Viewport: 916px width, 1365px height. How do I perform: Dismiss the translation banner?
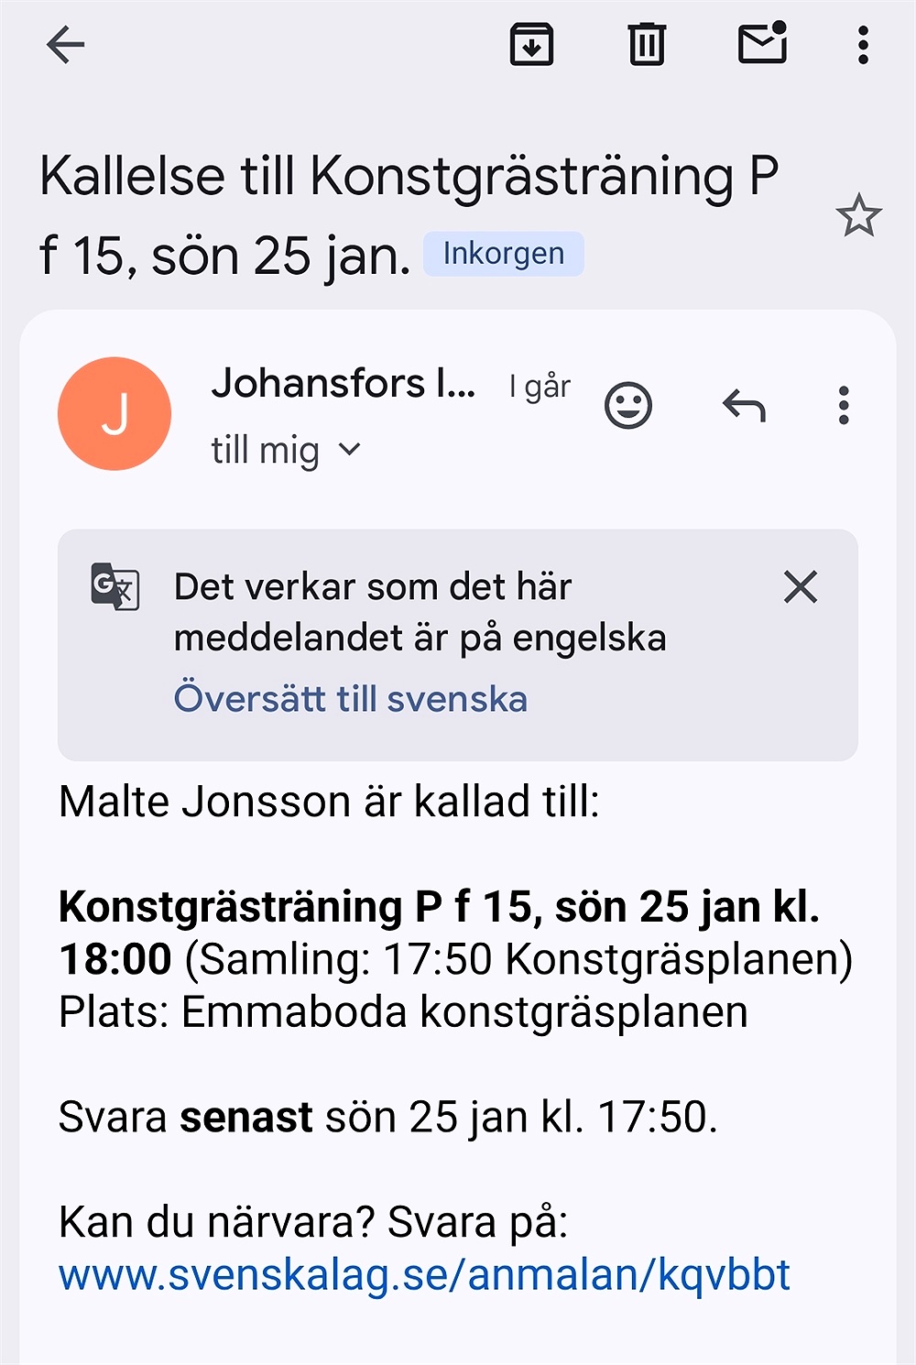point(801,587)
